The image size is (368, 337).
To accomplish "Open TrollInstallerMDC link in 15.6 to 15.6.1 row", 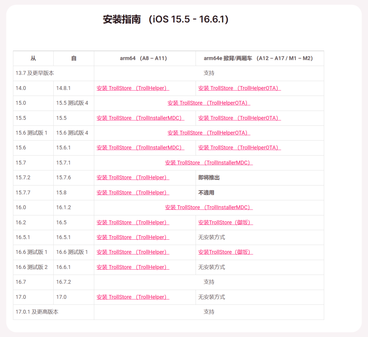I will click(x=140, y=148).
